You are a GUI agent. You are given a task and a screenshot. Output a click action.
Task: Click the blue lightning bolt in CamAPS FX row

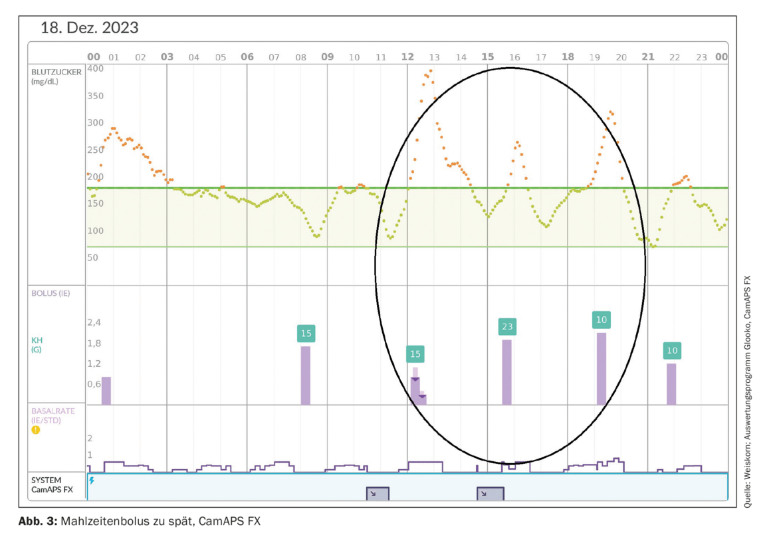coord(92,480)
